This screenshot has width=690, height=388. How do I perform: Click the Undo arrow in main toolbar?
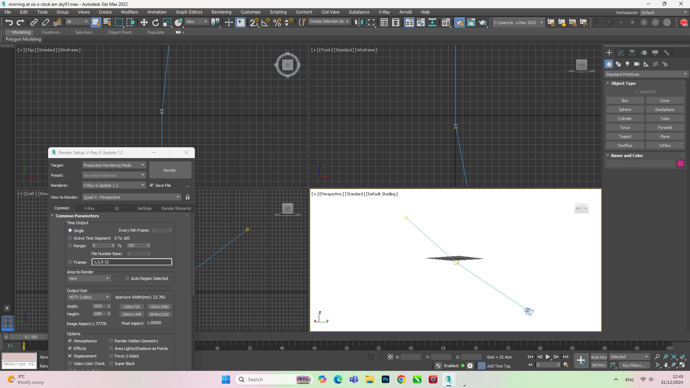[x=9, y=23]
